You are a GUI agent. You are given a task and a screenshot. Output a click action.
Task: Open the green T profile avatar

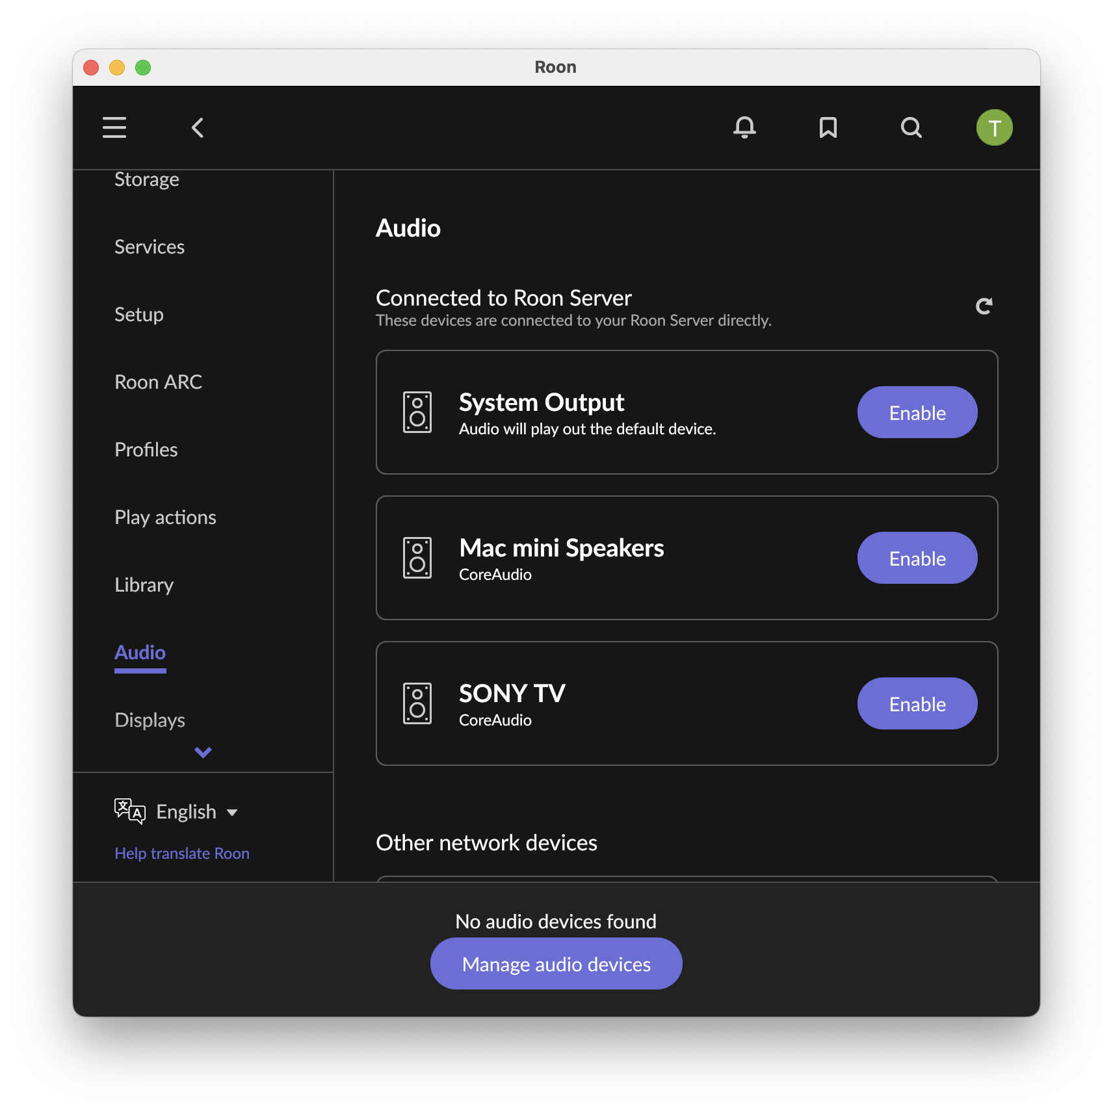[994, 127]
